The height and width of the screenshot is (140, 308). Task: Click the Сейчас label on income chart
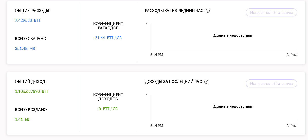tap(292, 126)
